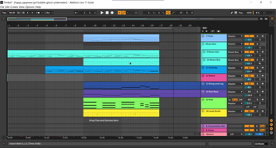Screen dimensions: 276x148
Task: Click the Arrangement Record button
Action: [112, 13]
